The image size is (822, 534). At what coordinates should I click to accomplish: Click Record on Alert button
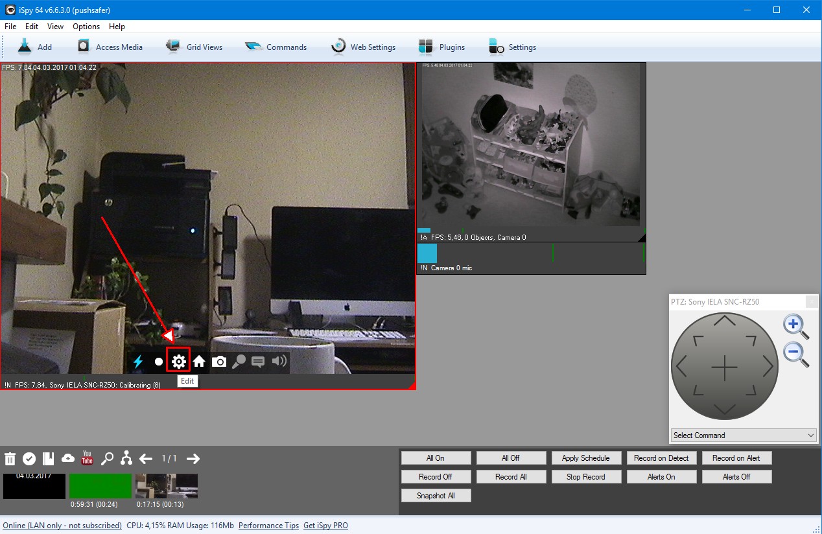point(736,458)
